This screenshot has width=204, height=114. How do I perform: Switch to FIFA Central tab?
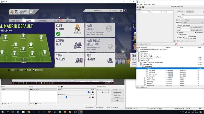pos(16,21)
